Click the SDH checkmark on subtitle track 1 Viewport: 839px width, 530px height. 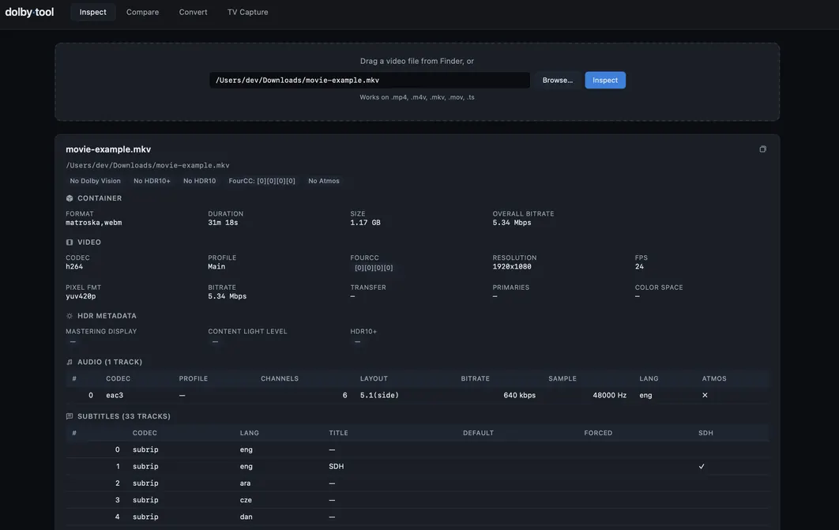coord(702,466)
